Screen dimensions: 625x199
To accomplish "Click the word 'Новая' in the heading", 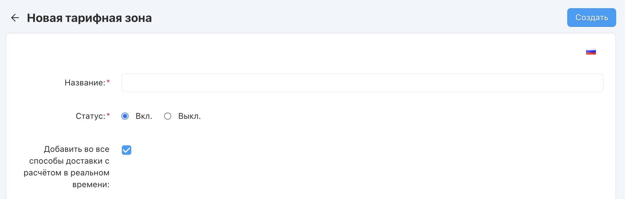I will (45, 18).
